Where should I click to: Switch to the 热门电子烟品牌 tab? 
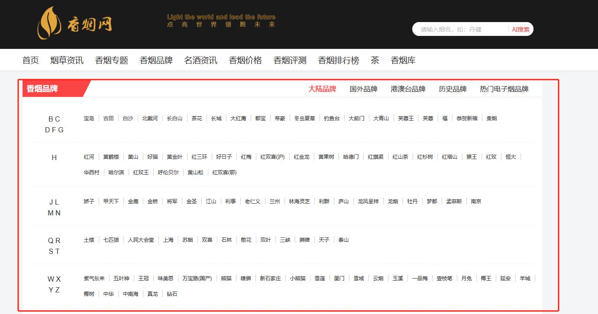[x=504, y=89]
